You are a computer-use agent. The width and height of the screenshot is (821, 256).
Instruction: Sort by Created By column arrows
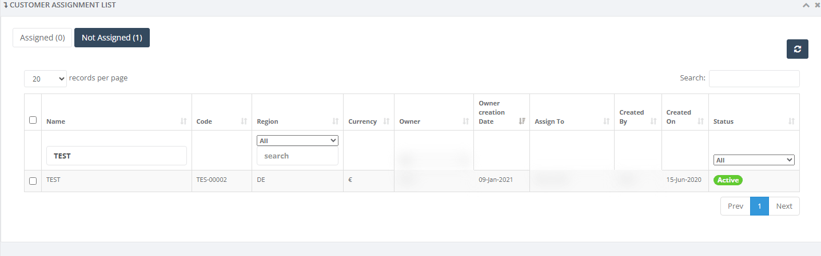point(653,121)
